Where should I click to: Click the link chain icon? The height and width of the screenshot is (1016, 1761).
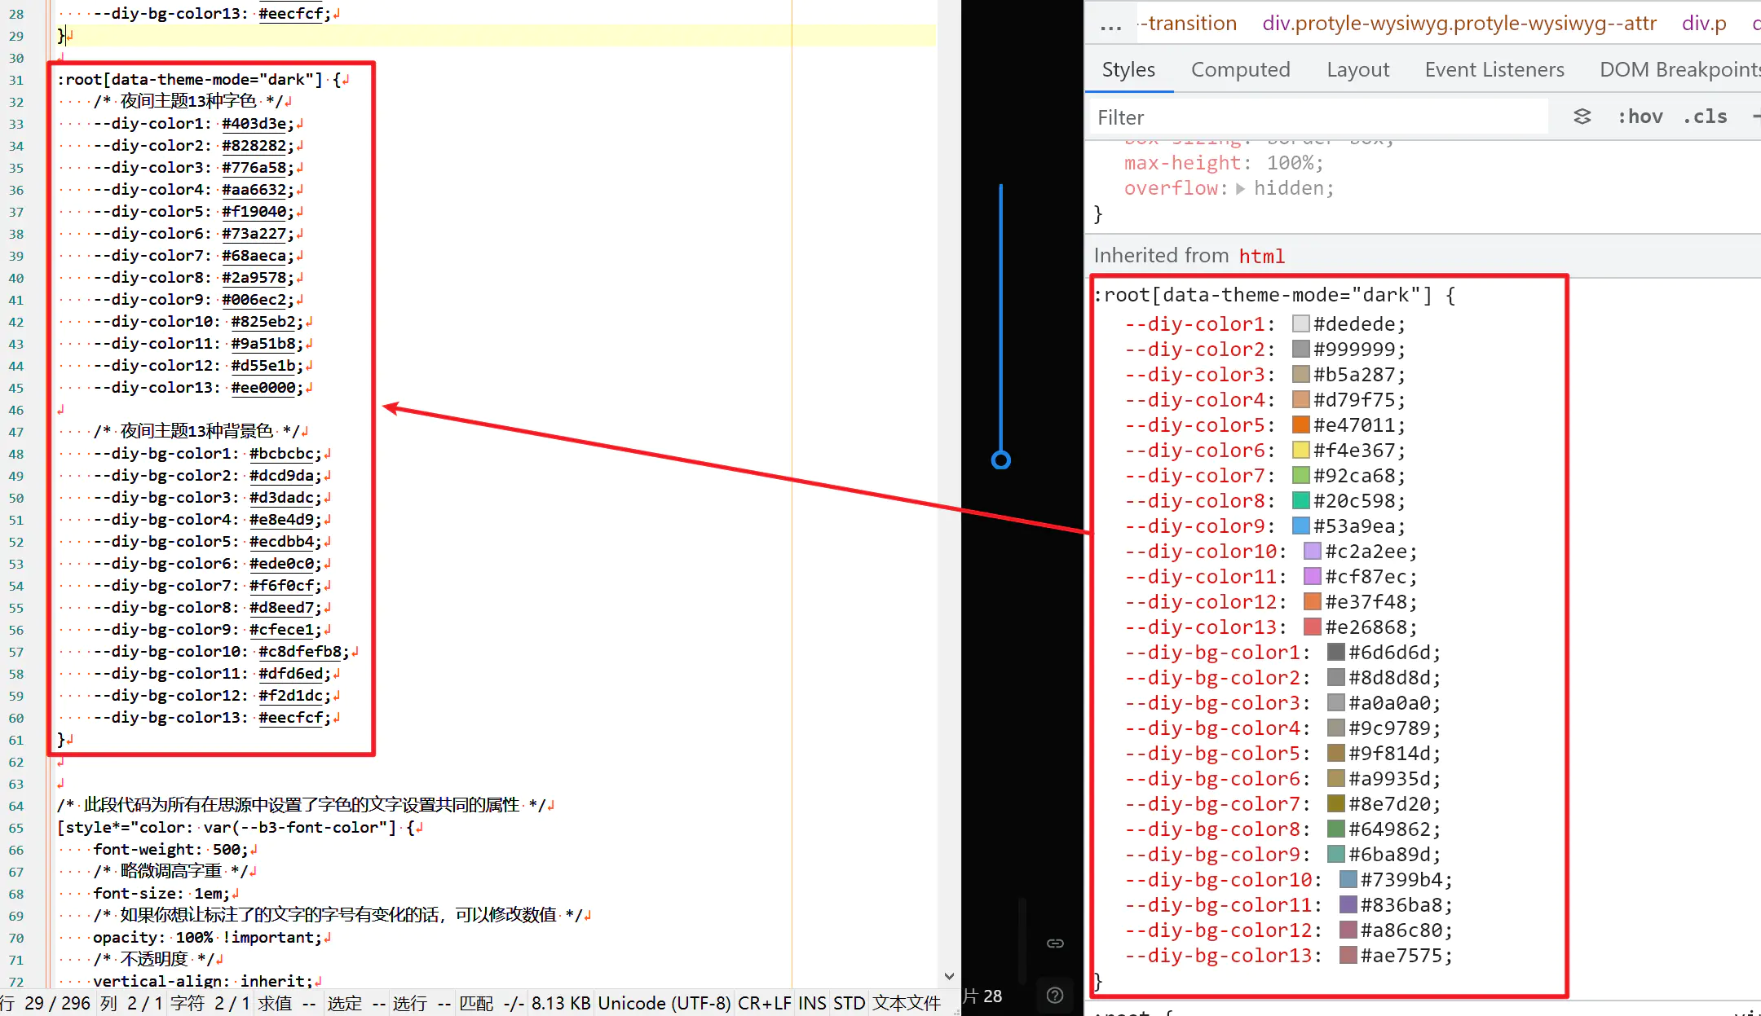coord(1055,943)
